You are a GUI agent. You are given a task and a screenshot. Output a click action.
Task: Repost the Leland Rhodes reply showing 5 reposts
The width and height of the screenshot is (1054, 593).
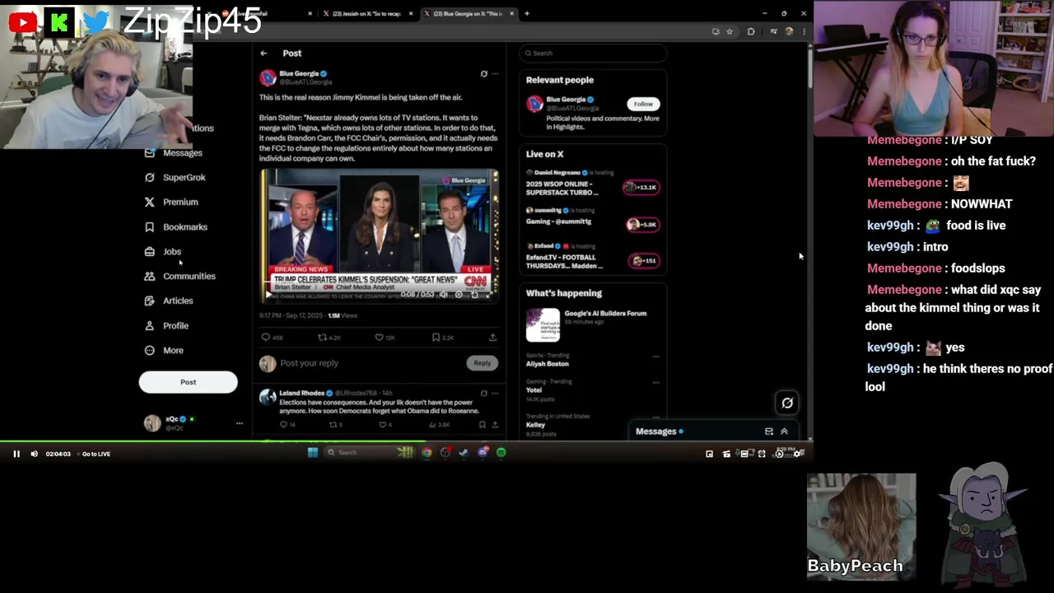pyautogui.click(x=333, y=425)
